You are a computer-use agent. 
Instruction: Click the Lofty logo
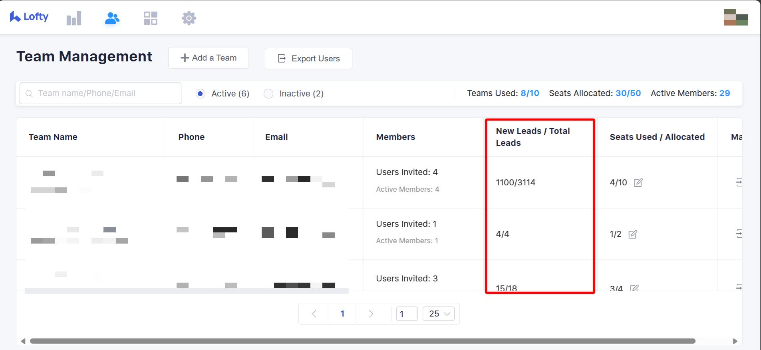coord(29,17)
